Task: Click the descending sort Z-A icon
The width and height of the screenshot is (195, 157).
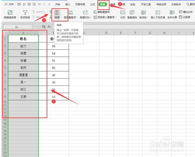Action: point(50,17)
